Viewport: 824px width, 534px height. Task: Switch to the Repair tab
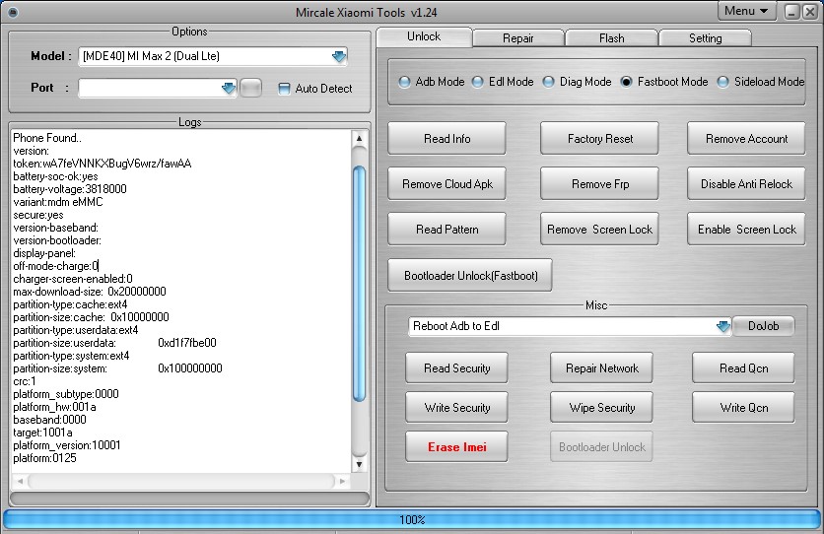[518, 38]
